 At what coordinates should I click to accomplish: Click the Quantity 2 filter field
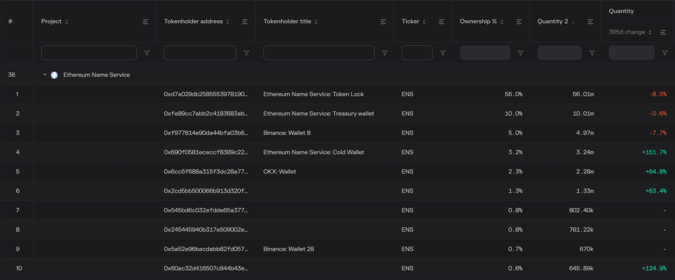(560, 53)
